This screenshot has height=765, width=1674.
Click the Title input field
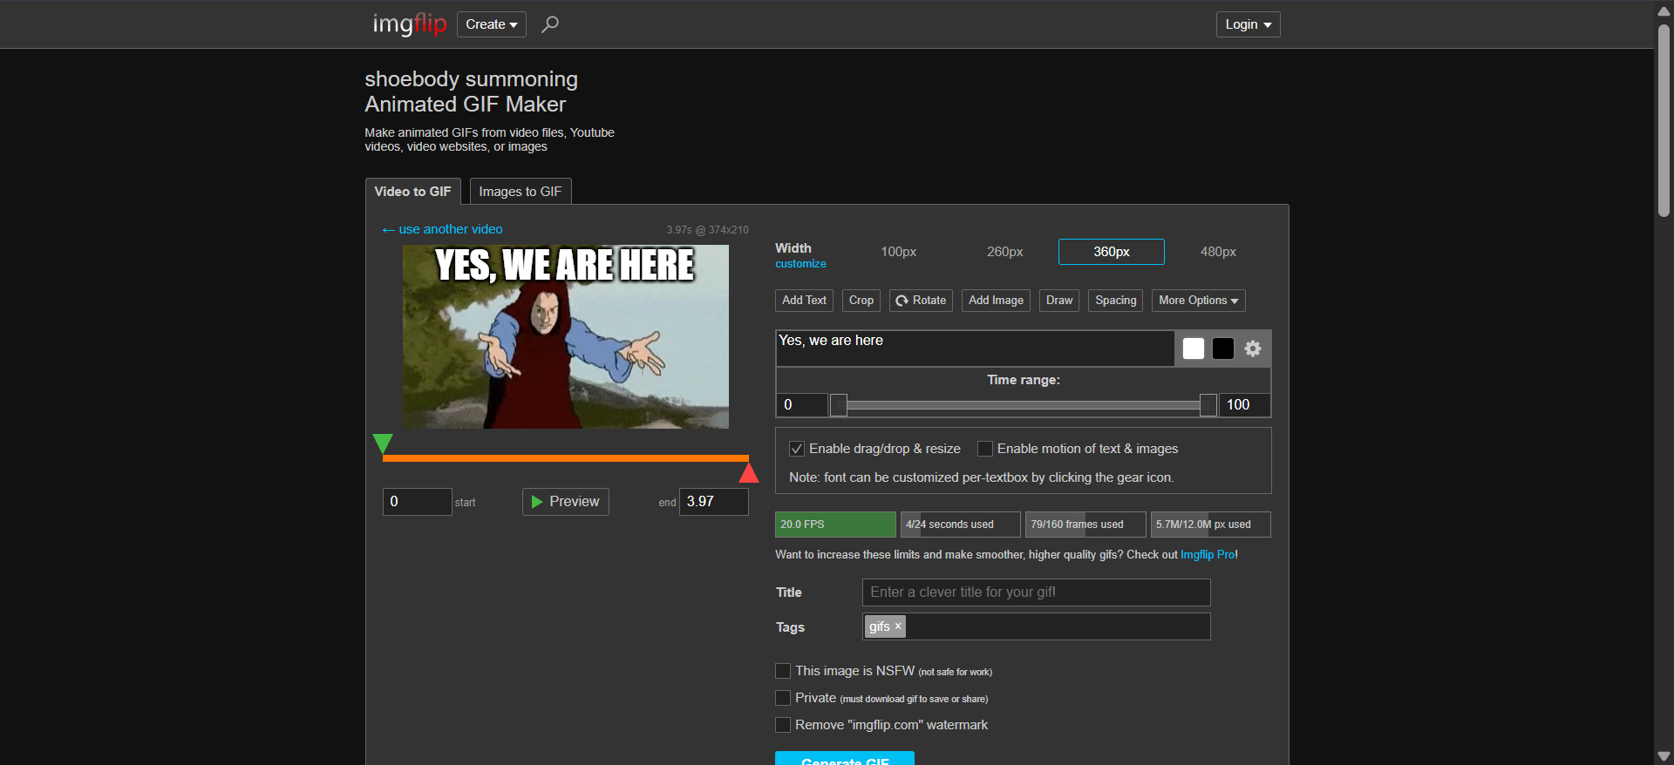tap(1036, 592)
